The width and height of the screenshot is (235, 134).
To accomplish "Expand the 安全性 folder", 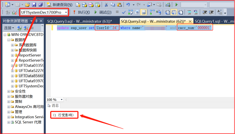I will click(9, 91).
